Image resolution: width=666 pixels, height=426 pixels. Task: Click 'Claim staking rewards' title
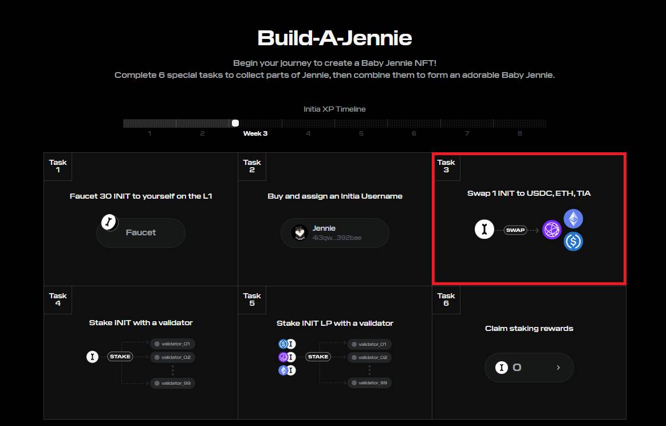[529, 328]
